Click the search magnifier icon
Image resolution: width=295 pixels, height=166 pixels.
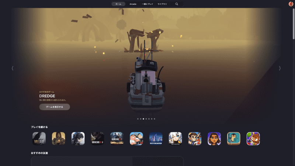pos(177,4)
